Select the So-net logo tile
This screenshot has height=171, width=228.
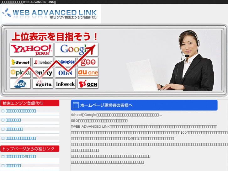pyautogui.click(x=20, y=62)
